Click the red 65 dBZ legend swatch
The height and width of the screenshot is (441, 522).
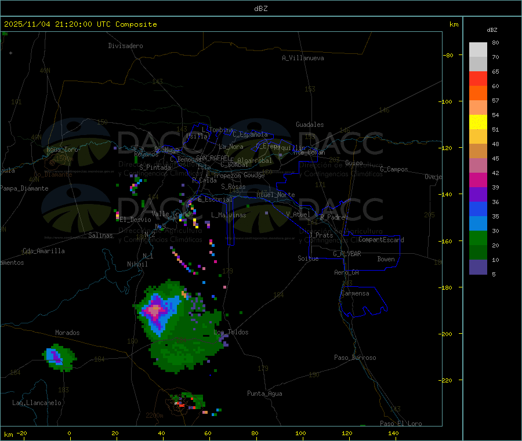coord(478,78)
